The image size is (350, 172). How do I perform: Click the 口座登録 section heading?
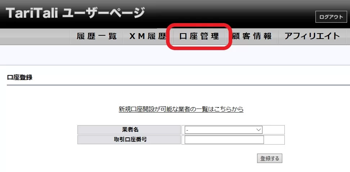tap(20, 78)
